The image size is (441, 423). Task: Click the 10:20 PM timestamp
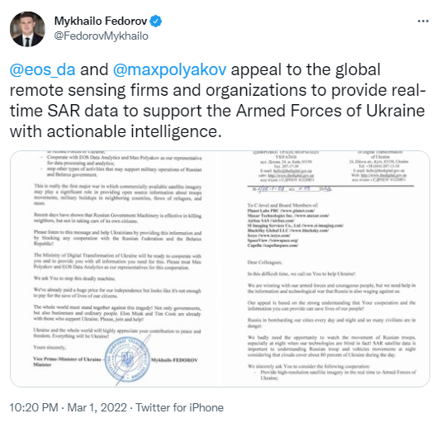(34, 407)
